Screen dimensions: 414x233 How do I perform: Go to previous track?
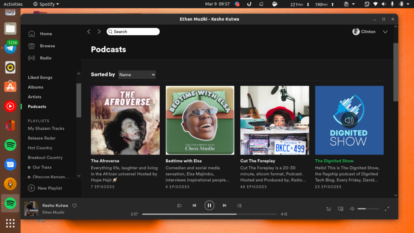(x=194, y=205)
